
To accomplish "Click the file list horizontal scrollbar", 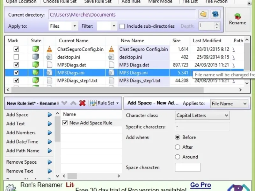I will coord(107,90).
